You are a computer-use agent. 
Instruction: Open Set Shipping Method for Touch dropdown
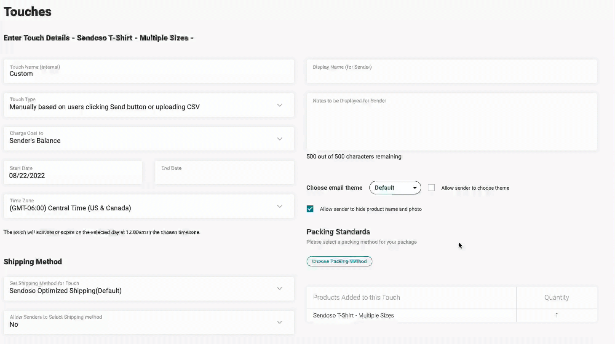[x=149, y=289]
